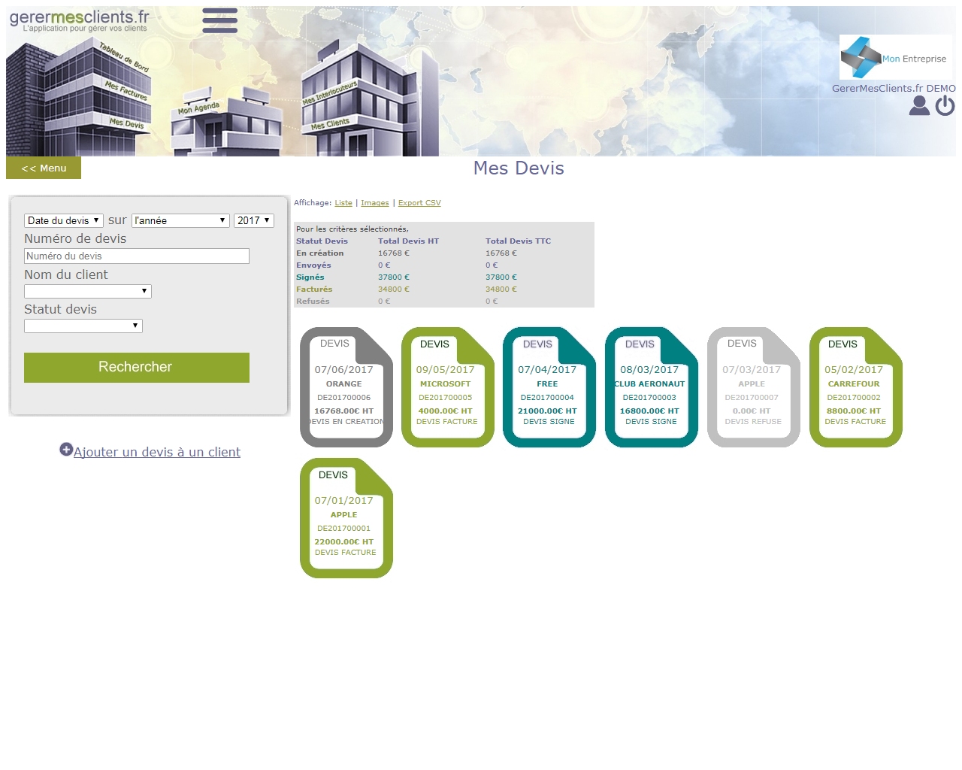Open the user profile icon
Image resolution: width=962 pixels, height=770 pixels.
(x=919, y=106)
